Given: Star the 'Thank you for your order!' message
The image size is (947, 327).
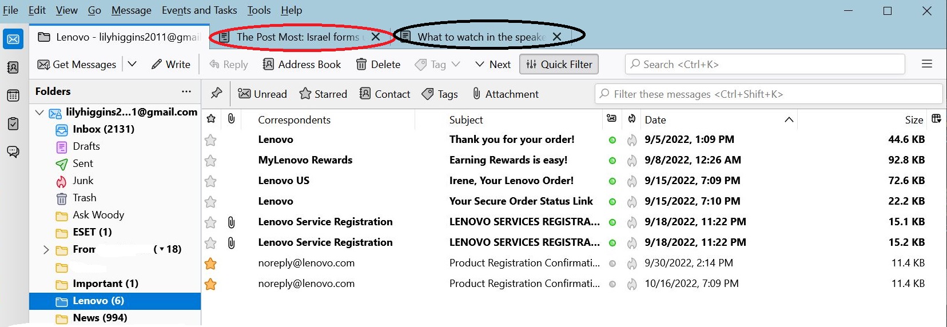Looking at the screenshot, I should [210, 139].
